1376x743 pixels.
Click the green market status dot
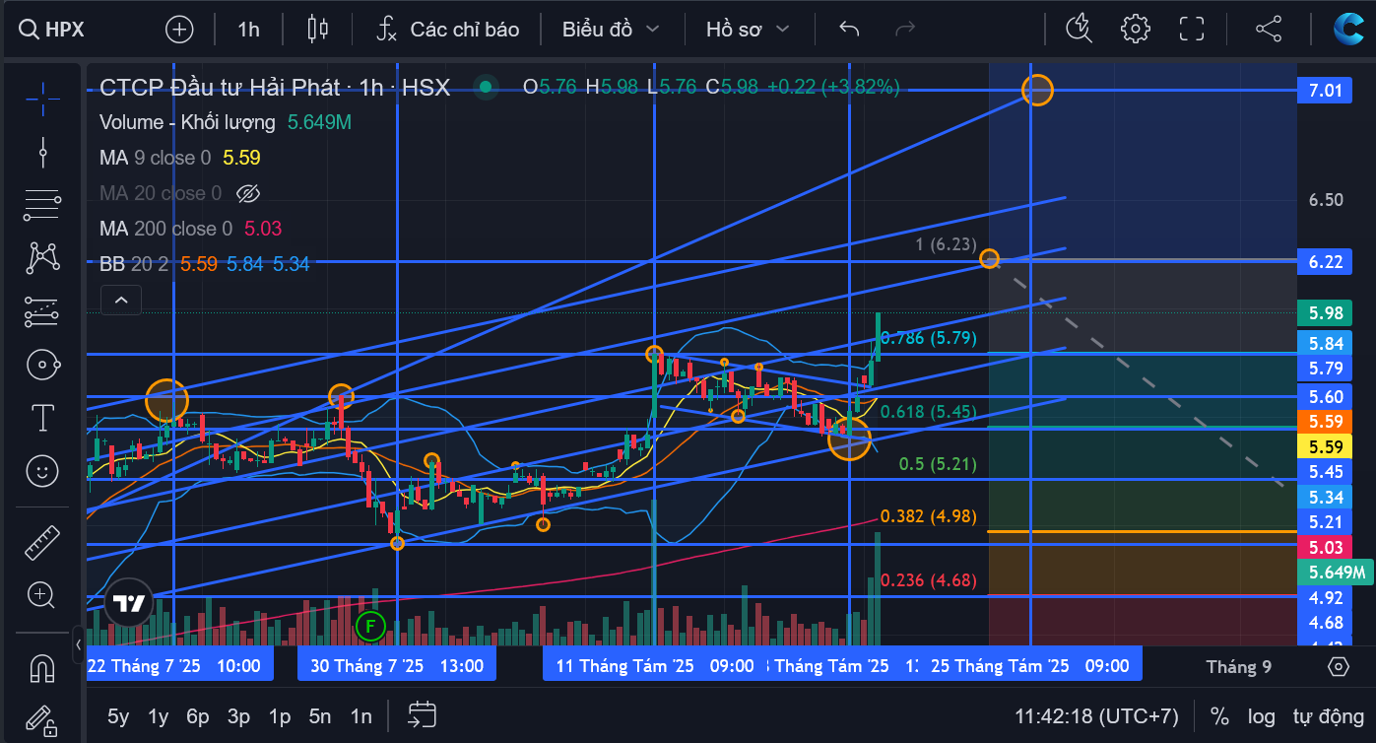[485, 87]
